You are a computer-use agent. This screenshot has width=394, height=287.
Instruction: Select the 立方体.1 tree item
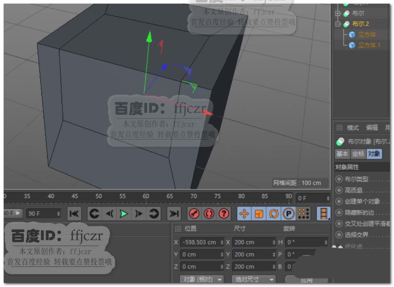pyautogui.click(x=370, y=45)
